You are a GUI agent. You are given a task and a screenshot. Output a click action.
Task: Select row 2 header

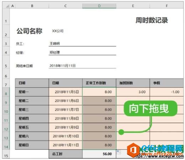[x=6, y=31]
